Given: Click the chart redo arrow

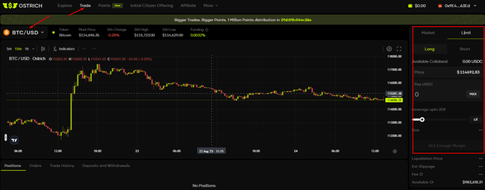Looking at the screenshot, I should 94,49.
